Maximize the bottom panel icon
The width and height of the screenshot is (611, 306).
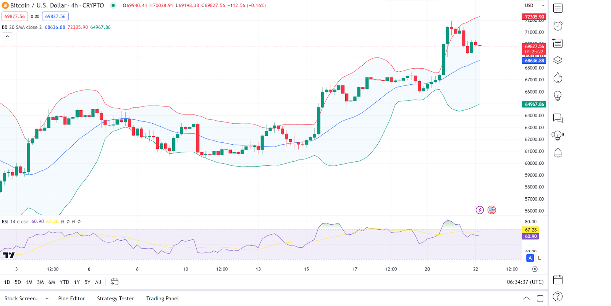[x=540, y=298]
